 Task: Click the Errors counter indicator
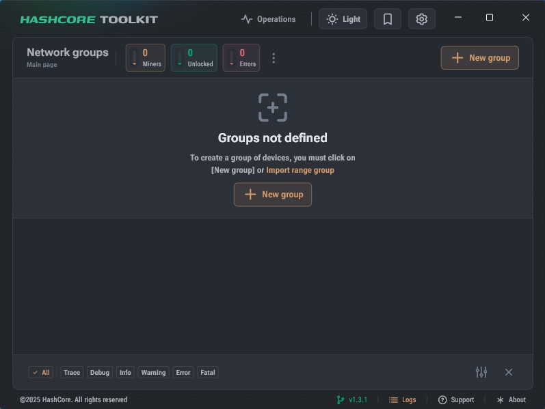241,58
